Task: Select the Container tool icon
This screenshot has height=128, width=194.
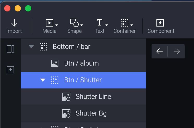Action: [124, 23]
